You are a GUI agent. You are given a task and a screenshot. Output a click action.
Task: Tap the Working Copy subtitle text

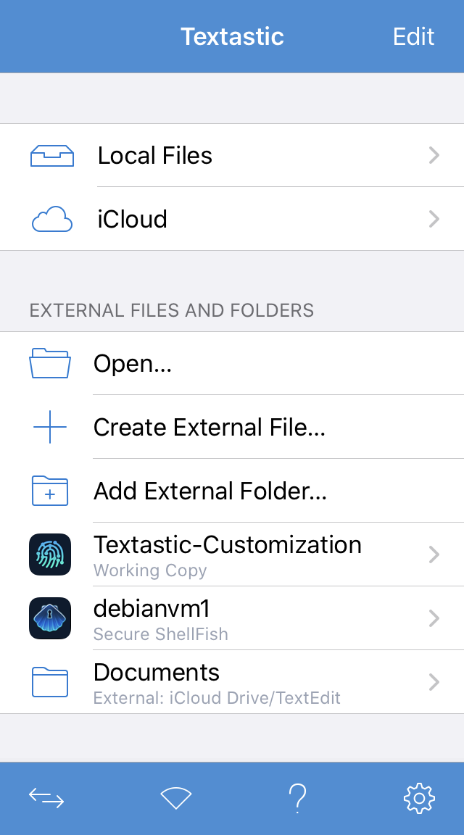coord(150,571)
